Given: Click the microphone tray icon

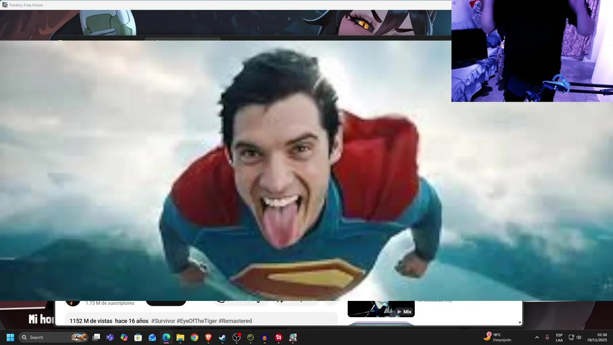Looking at the screenshot, I should pos(547,337).
